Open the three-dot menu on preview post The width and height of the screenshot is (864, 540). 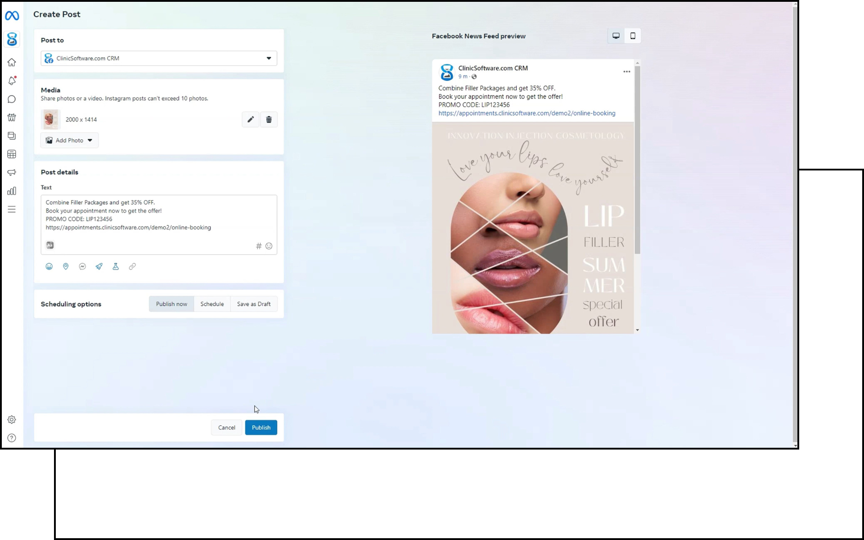pos(626,72)
